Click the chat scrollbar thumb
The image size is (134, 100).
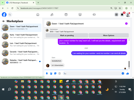(x=129, y=64)
